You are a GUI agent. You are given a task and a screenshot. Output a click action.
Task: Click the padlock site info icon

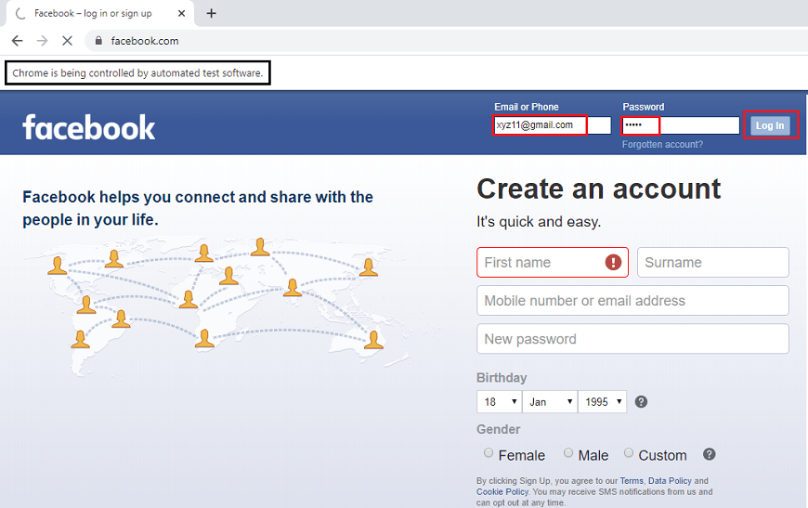pyautogui.click(x=98, y=41)
